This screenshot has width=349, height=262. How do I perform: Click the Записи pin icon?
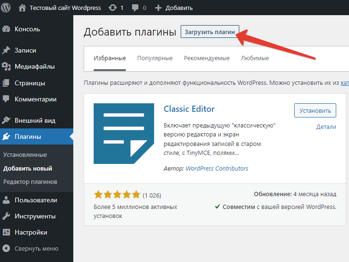pyautogui.click(x=6, y=50)
